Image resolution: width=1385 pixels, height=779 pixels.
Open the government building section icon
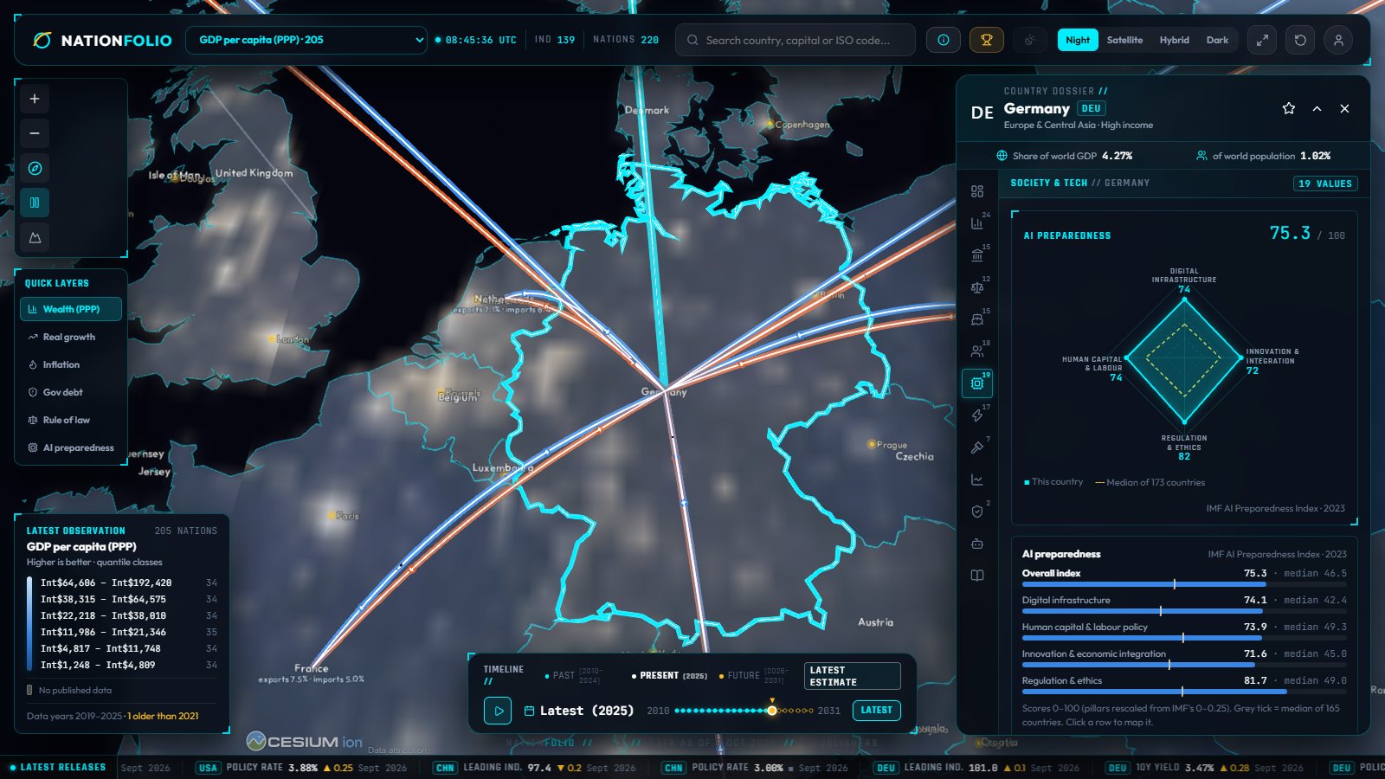pyautogui.click(x=977, y=255)
